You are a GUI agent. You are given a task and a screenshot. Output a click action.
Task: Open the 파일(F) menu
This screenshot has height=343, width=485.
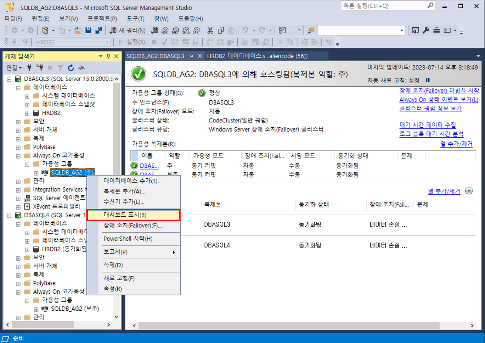(x=13, y=19)
